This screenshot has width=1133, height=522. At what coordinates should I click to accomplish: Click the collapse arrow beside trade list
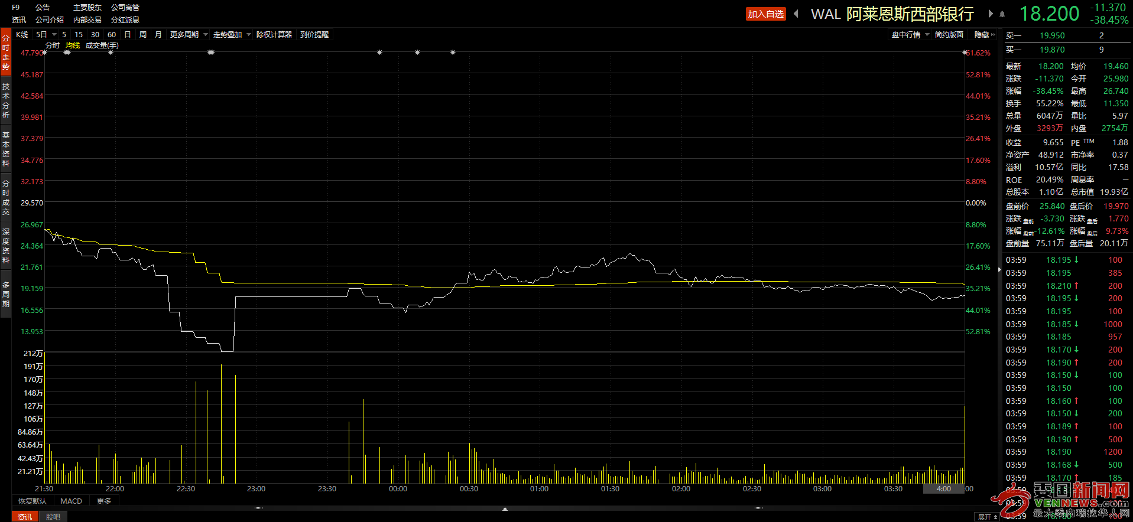tap(999, 269)
